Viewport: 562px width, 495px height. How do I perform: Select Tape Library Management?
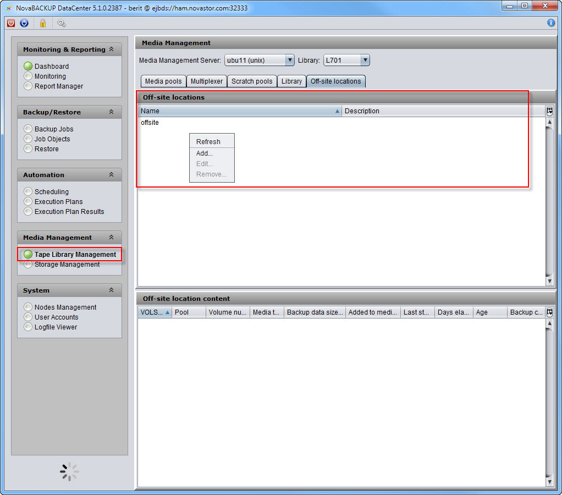(x=70, y=255)
